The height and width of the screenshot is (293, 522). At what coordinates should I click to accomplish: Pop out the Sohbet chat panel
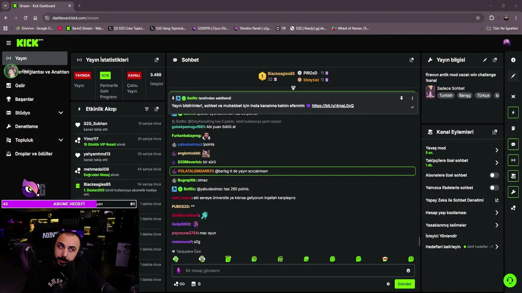[411, 60]
